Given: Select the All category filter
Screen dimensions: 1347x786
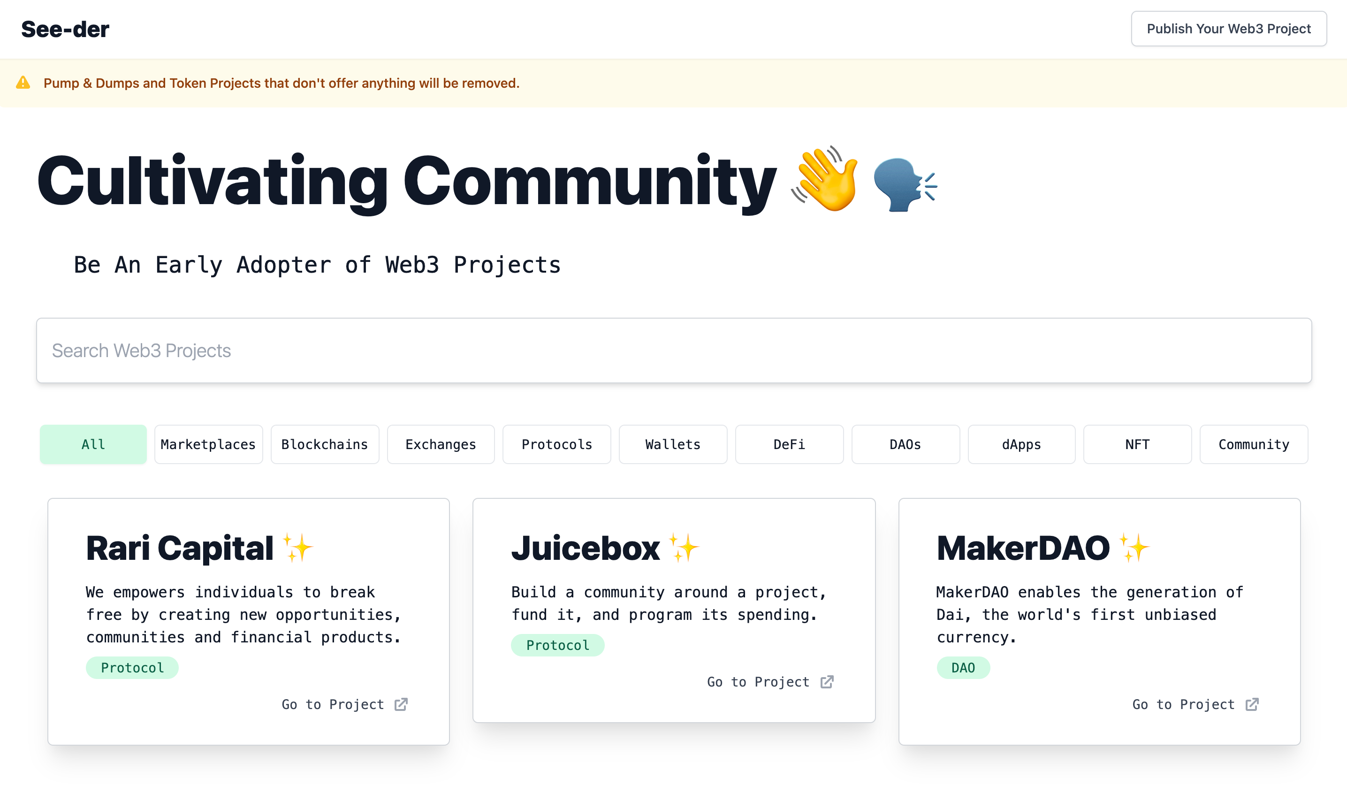Looking at the screenshot, I should click(x=93, y=444).
